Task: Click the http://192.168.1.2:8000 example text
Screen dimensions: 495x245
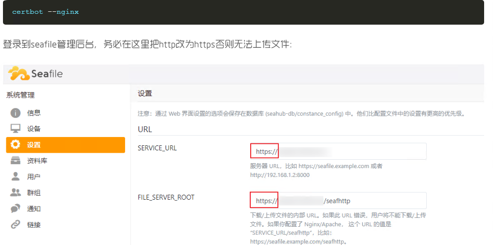Action: pyautogui.click(x=280, y=175)
